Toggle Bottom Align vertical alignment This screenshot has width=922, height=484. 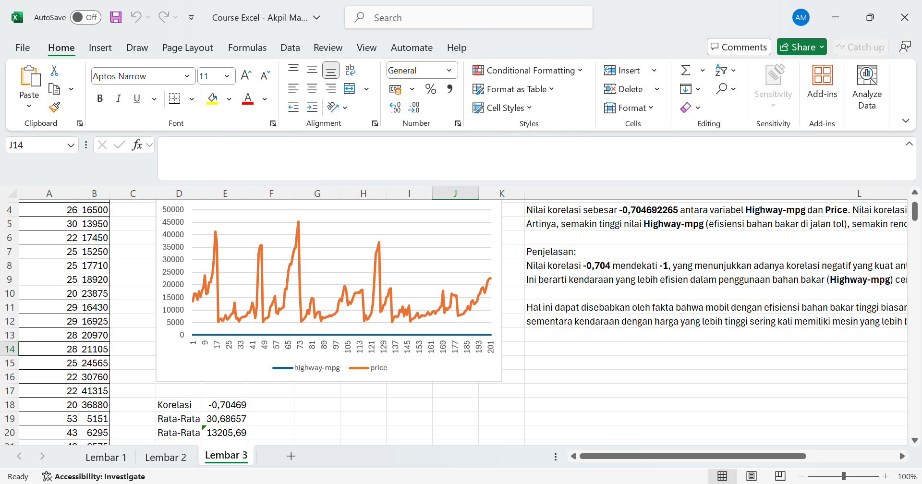[x=331, y=70]
